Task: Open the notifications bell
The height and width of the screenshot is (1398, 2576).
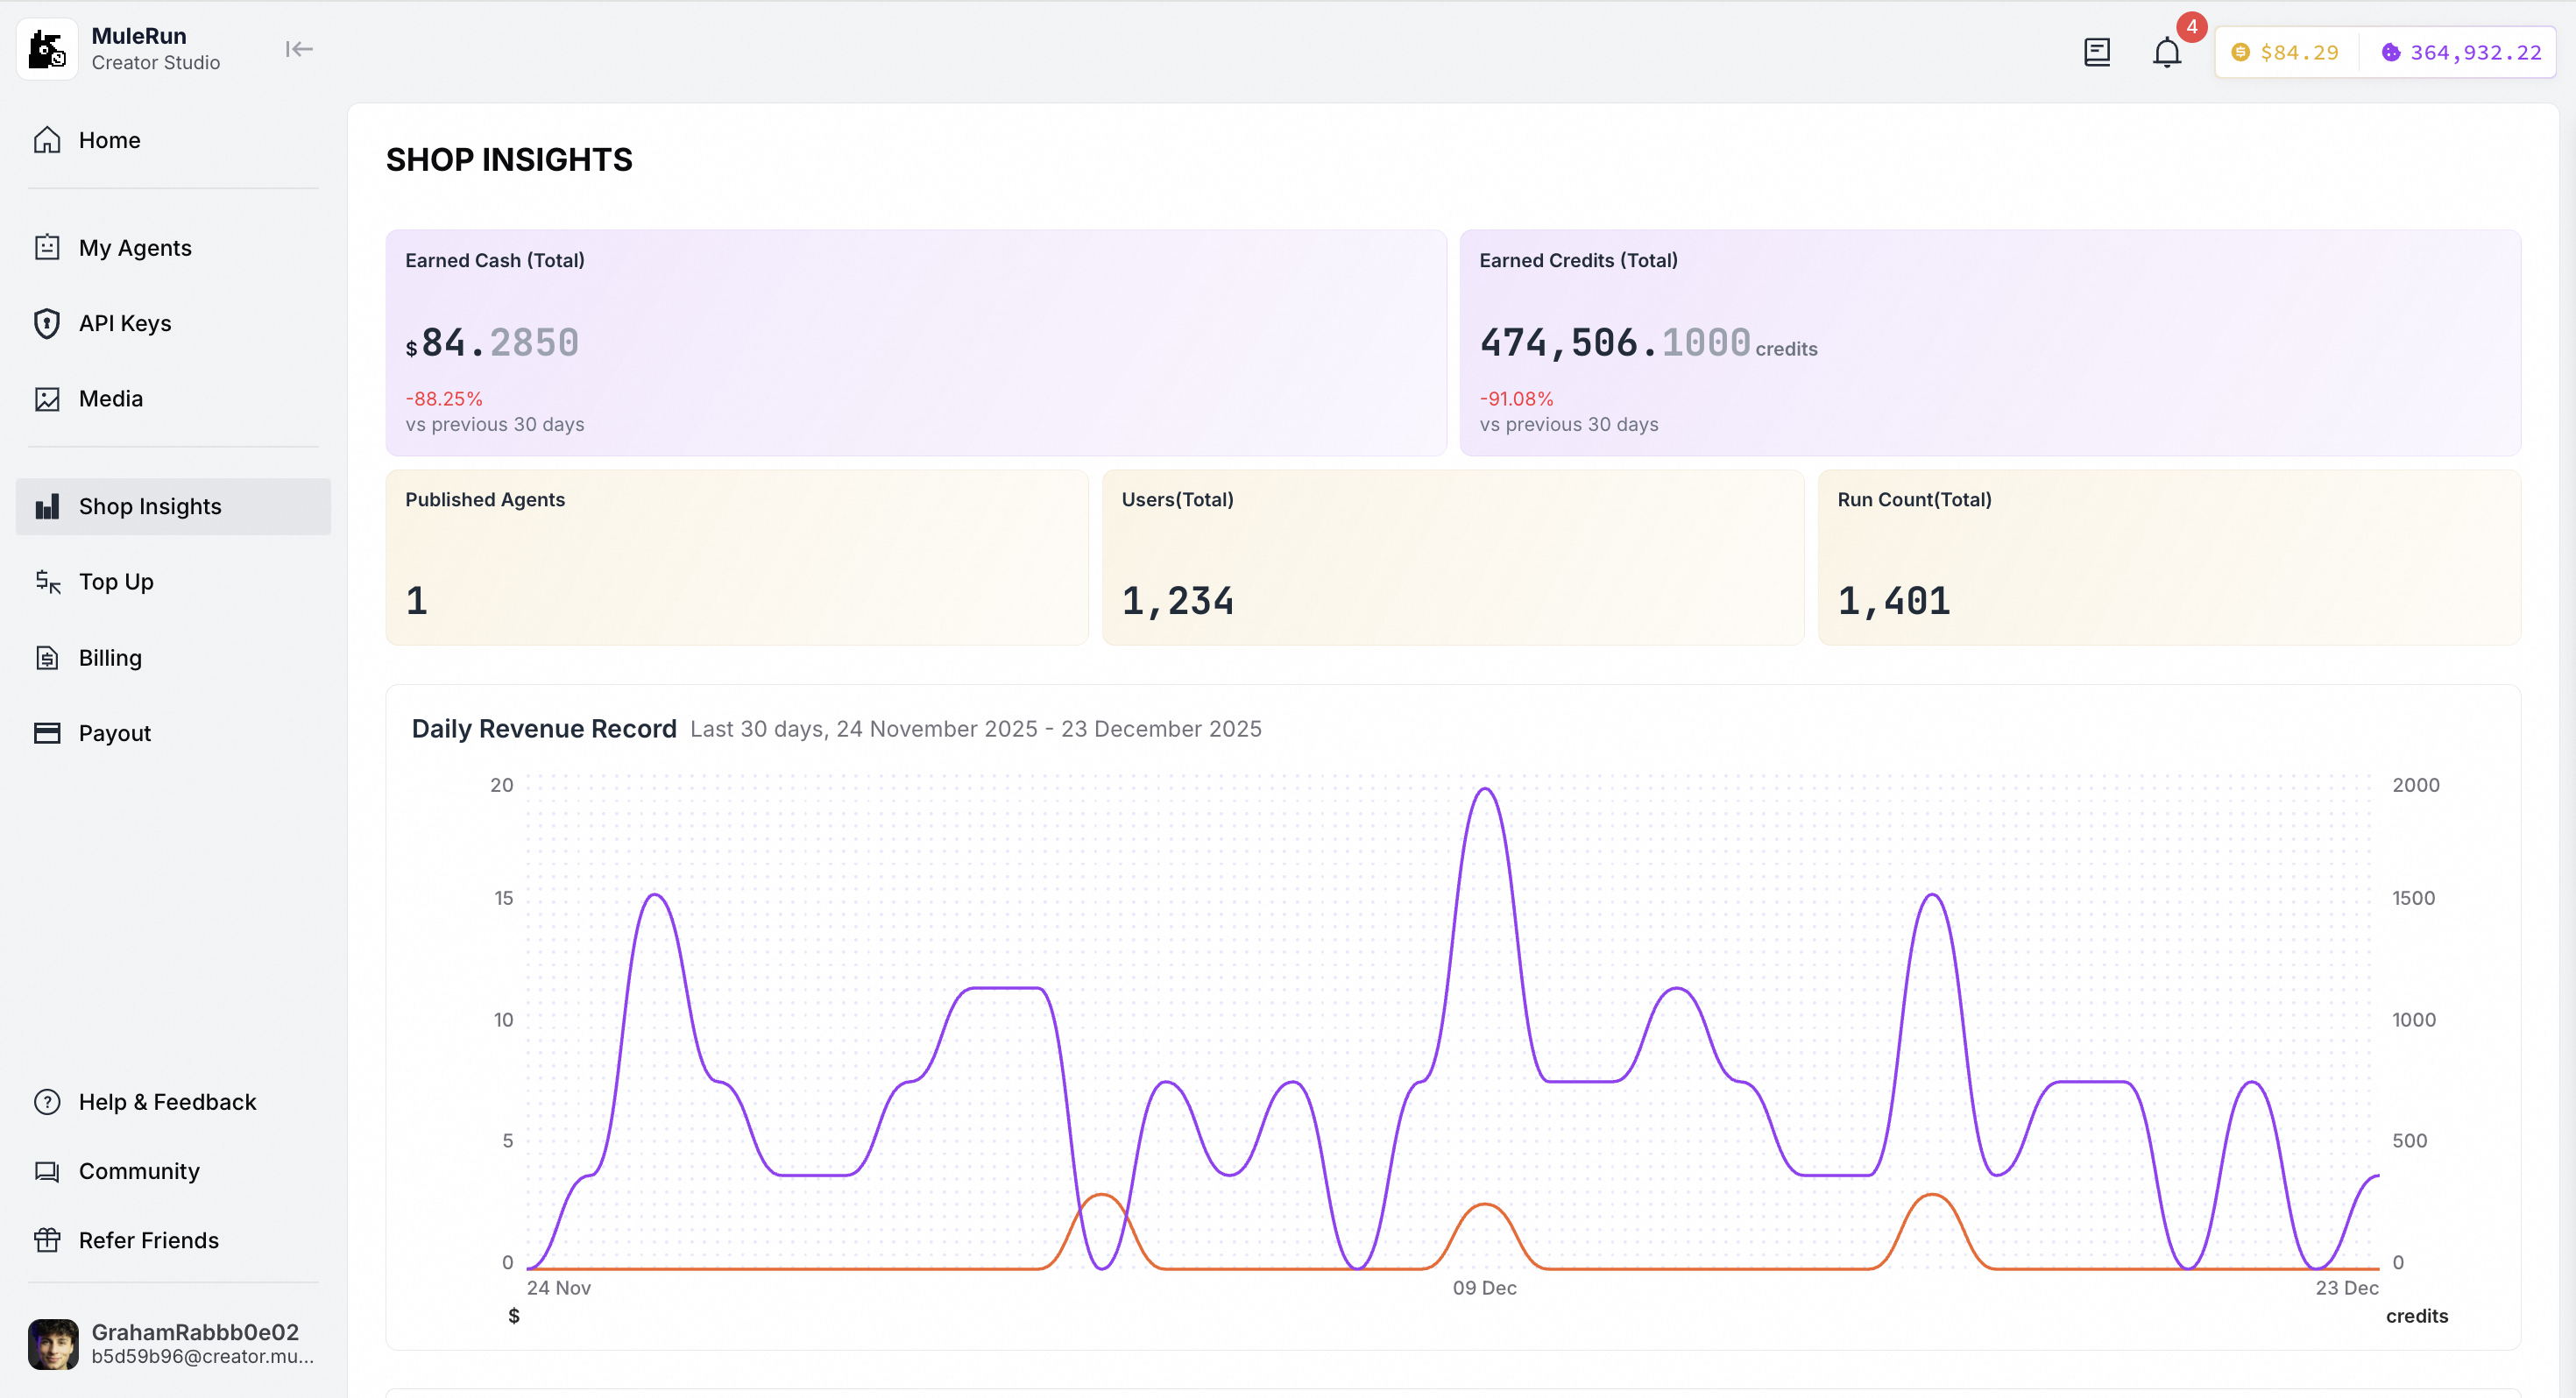Action: [x=2166, y=52]
